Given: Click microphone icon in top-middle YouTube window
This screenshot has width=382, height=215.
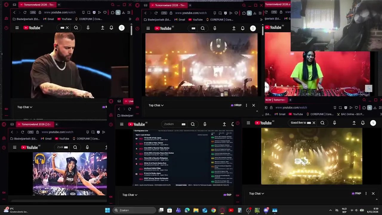Looking at the screenshot, I should 215,28.
